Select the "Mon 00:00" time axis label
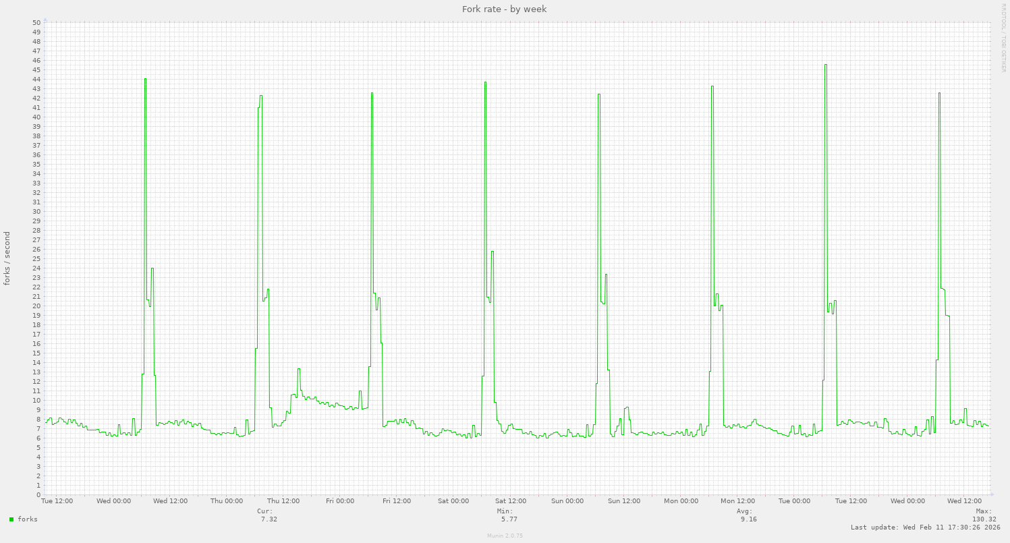The image size is (1010, 543). pyautogui.click(x=680, y=501)
